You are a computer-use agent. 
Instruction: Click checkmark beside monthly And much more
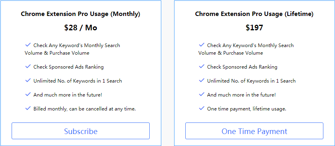28,94
